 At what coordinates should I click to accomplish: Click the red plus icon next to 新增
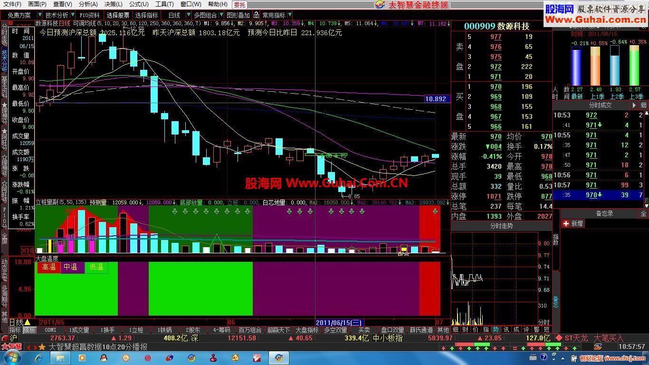pos(566,223)
